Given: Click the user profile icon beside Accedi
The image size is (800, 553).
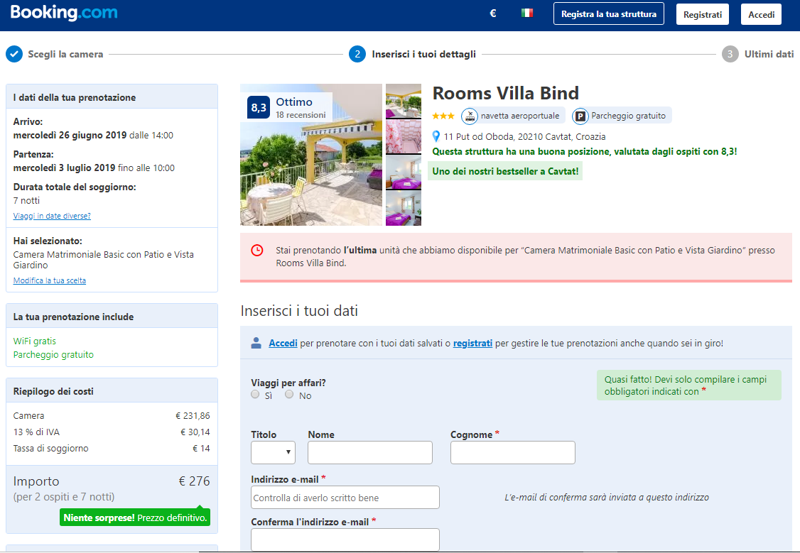Looking at the screenshot, I should point(256,343).
